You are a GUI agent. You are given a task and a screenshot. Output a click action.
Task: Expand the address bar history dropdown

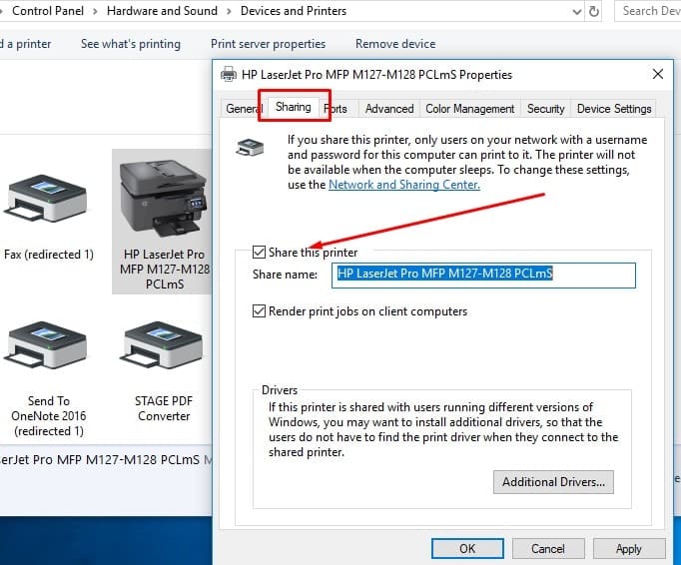pos(575,11)
